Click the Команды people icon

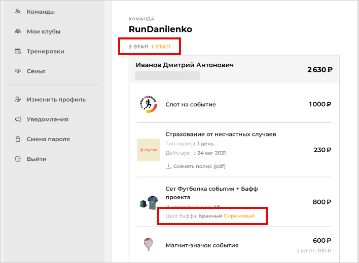pyautogui.click(x=18, y=12)
